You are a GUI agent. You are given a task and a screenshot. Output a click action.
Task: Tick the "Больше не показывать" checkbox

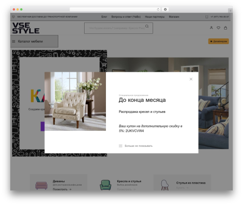pos(121,146)
